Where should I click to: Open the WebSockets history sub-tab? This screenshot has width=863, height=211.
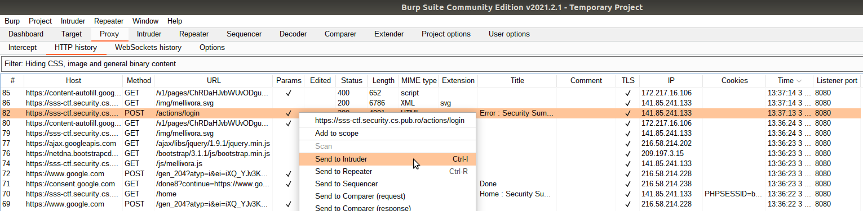(148, 48)
